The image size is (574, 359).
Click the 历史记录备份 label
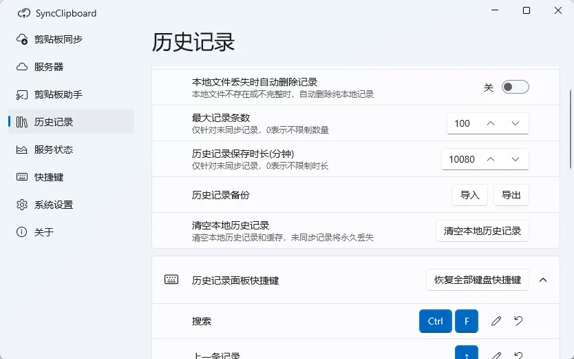(x=221, y=195)
